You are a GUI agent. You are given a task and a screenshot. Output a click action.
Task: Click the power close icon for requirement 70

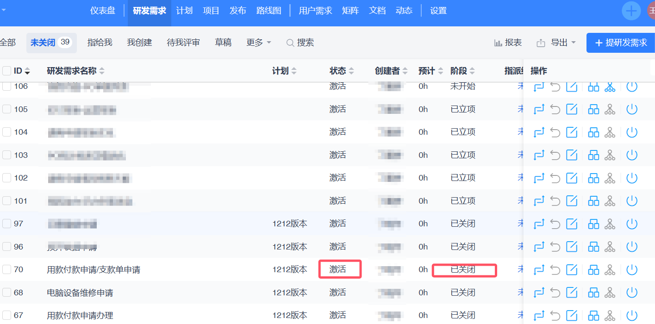coord(632,269)
